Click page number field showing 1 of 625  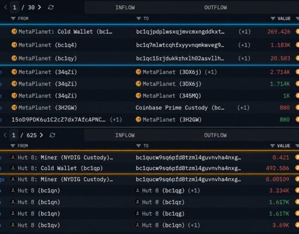pyautogui.click(x=14, y=135)
